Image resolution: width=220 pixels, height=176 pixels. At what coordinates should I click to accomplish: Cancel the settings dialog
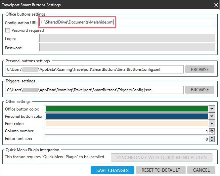(201, 170)
